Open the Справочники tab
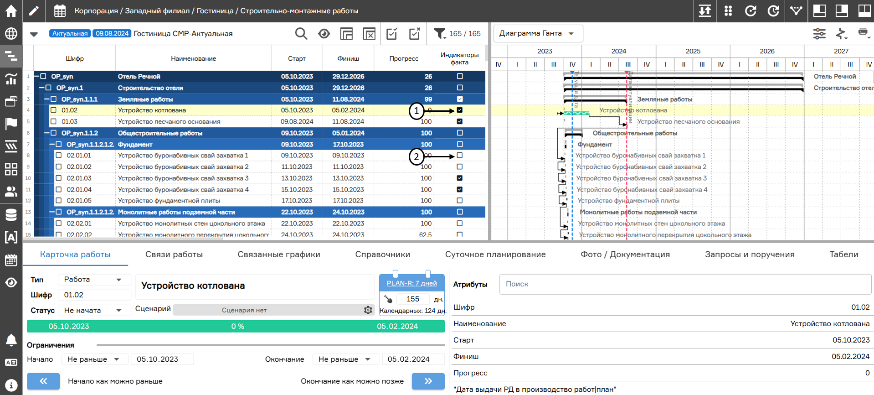This screenshot has width=874, height=395. point(383,255)
